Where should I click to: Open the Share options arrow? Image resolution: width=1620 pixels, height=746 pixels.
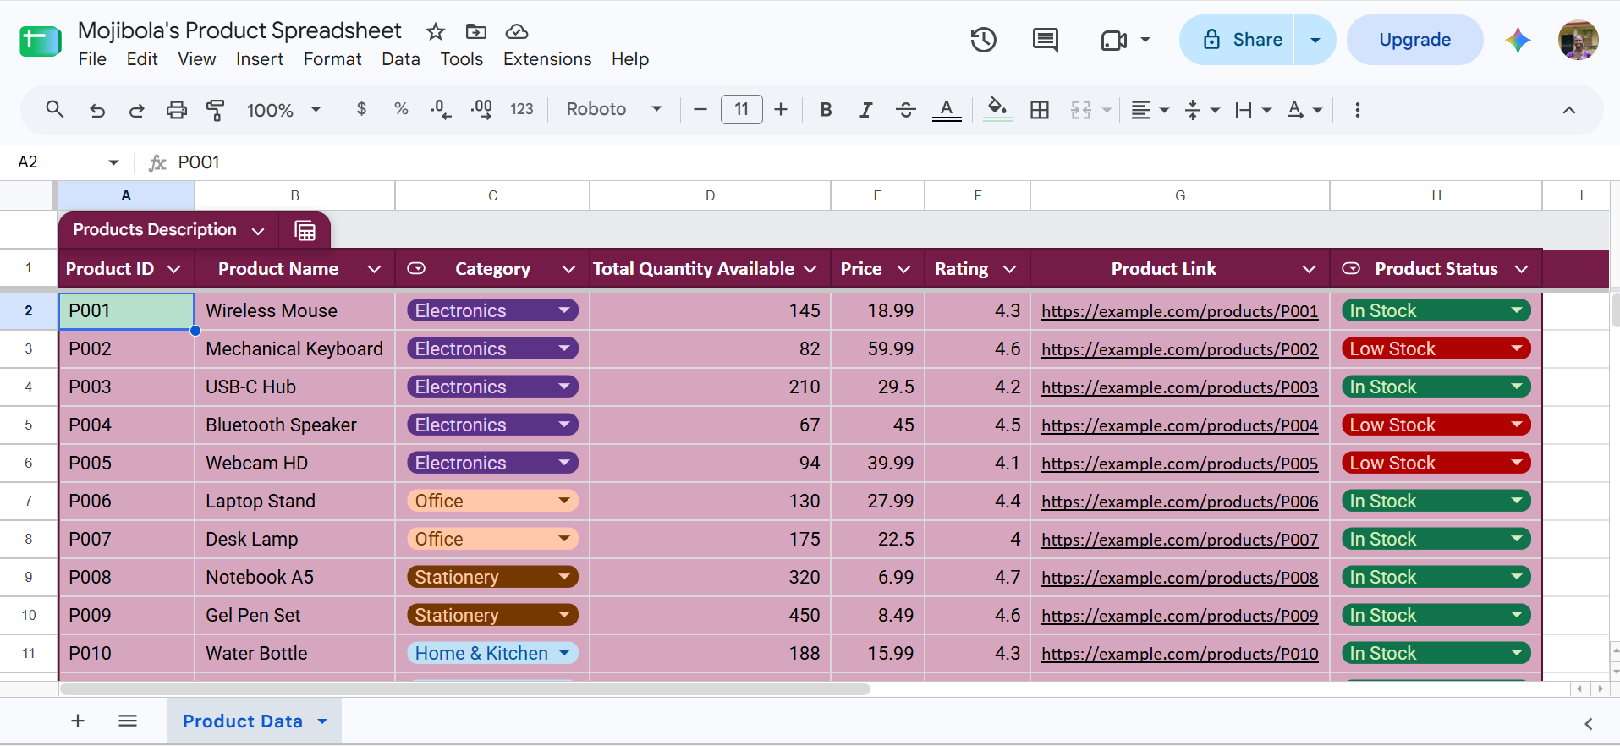click(x=1315, y=40)
